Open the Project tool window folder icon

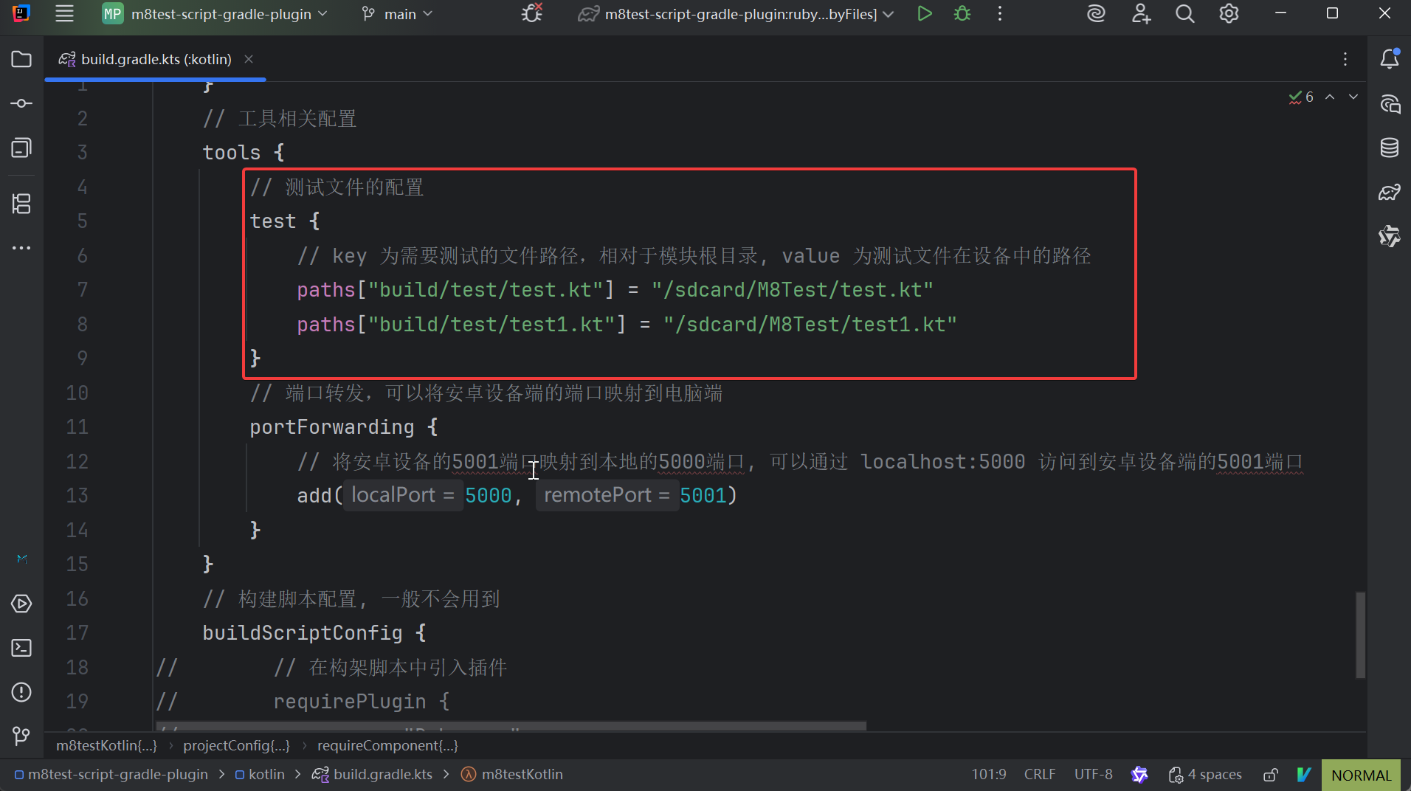21,59
